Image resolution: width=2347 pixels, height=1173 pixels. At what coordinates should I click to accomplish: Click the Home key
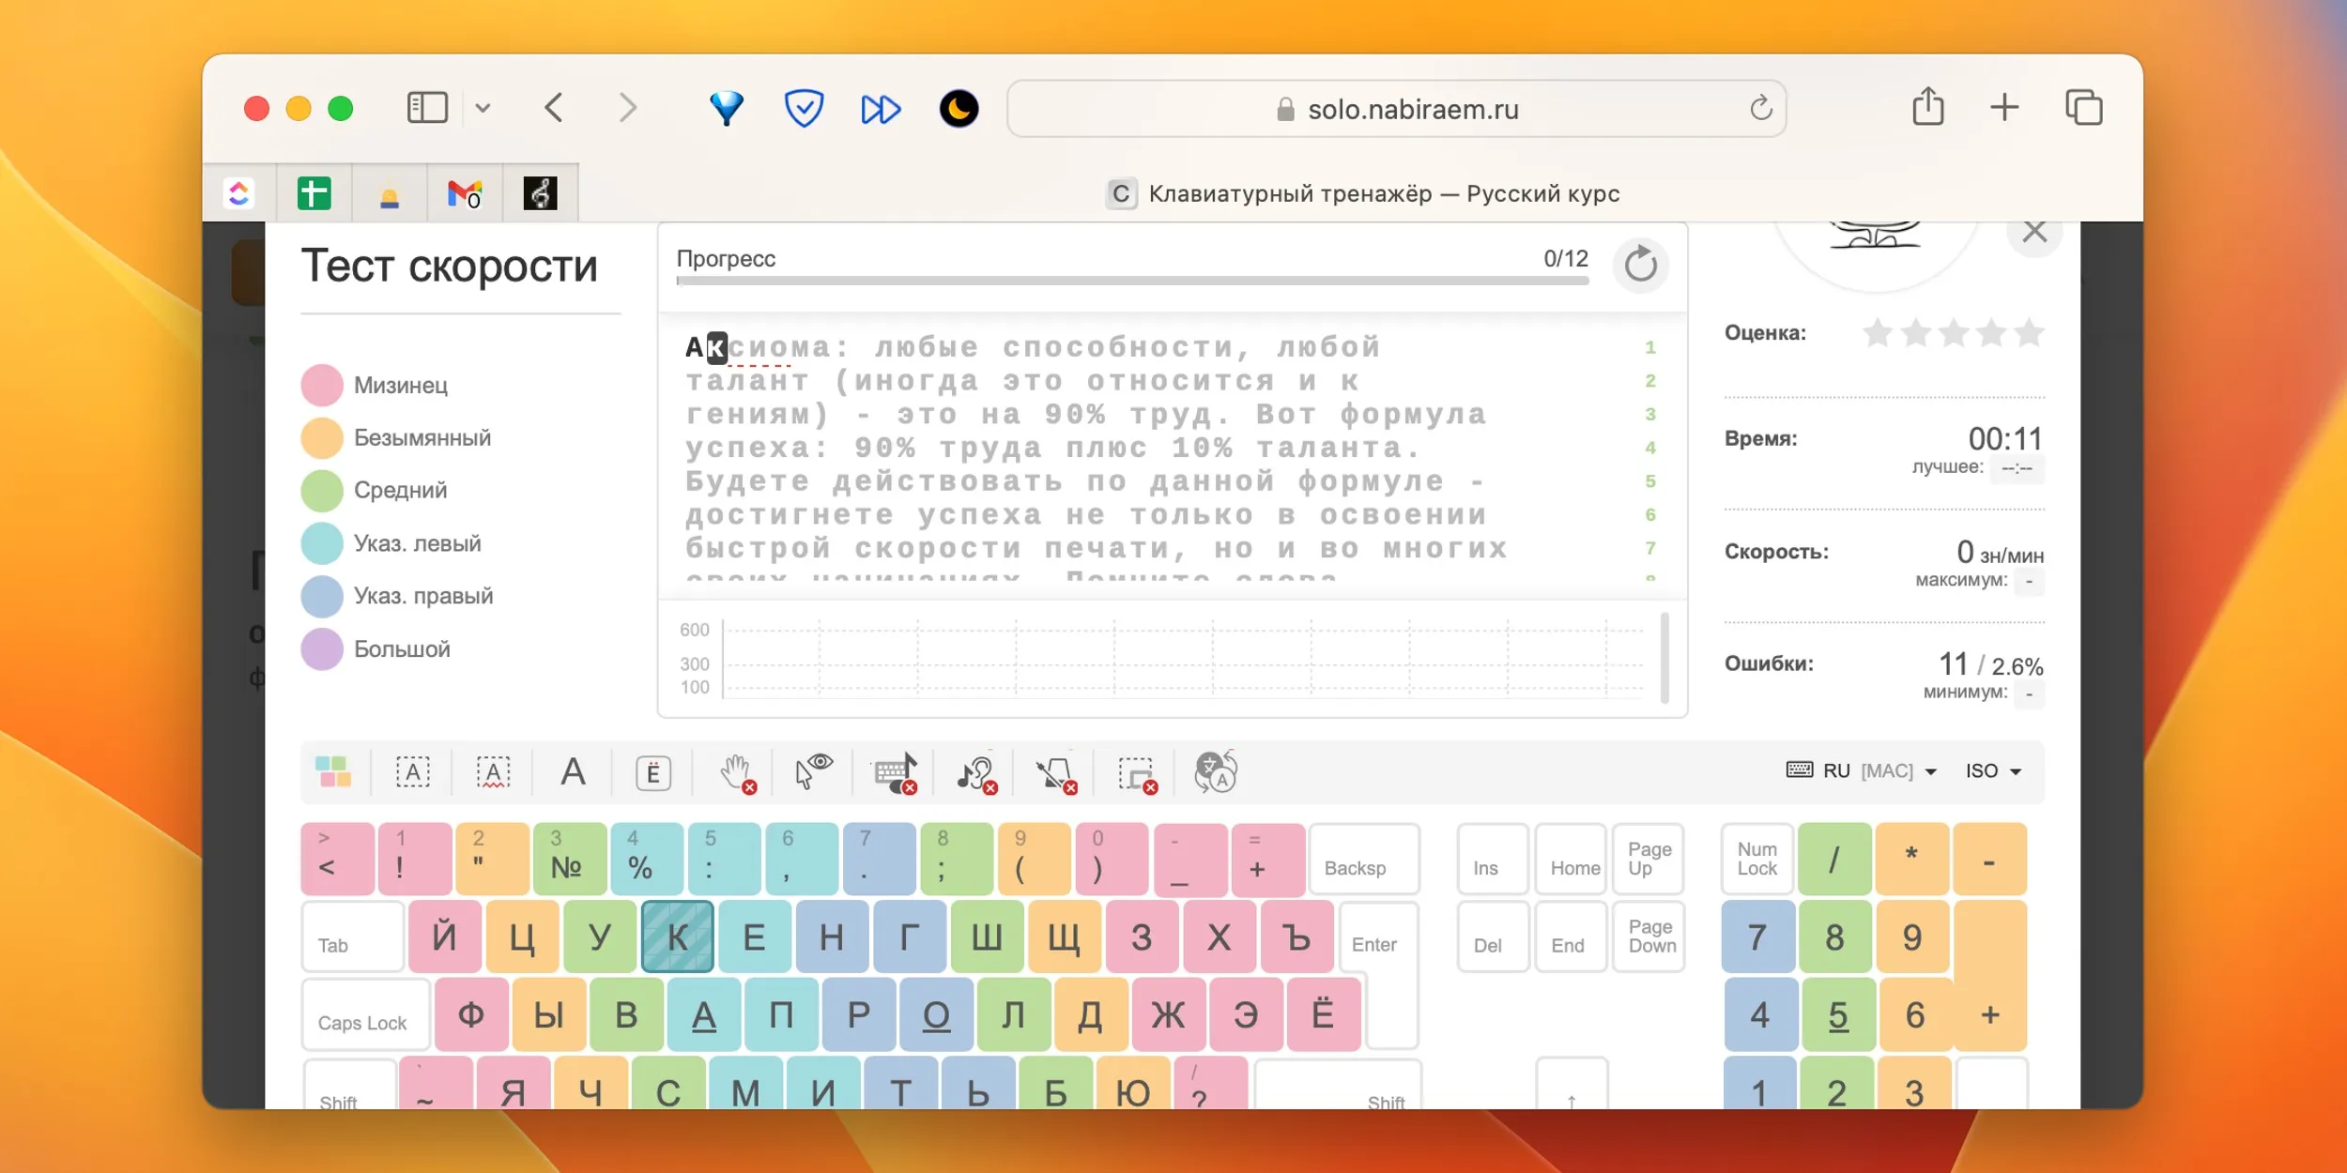point(1572,859)
